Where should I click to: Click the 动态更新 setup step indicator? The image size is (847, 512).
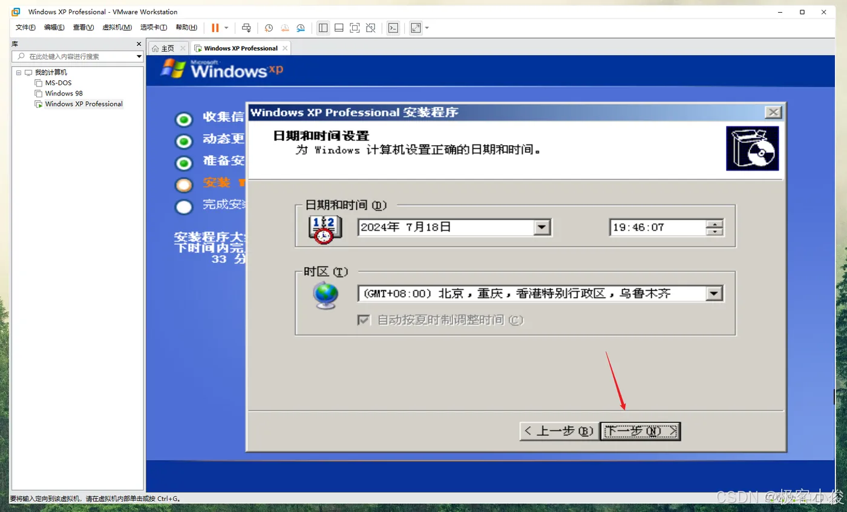pyautogui.click(x=184, y=141)
